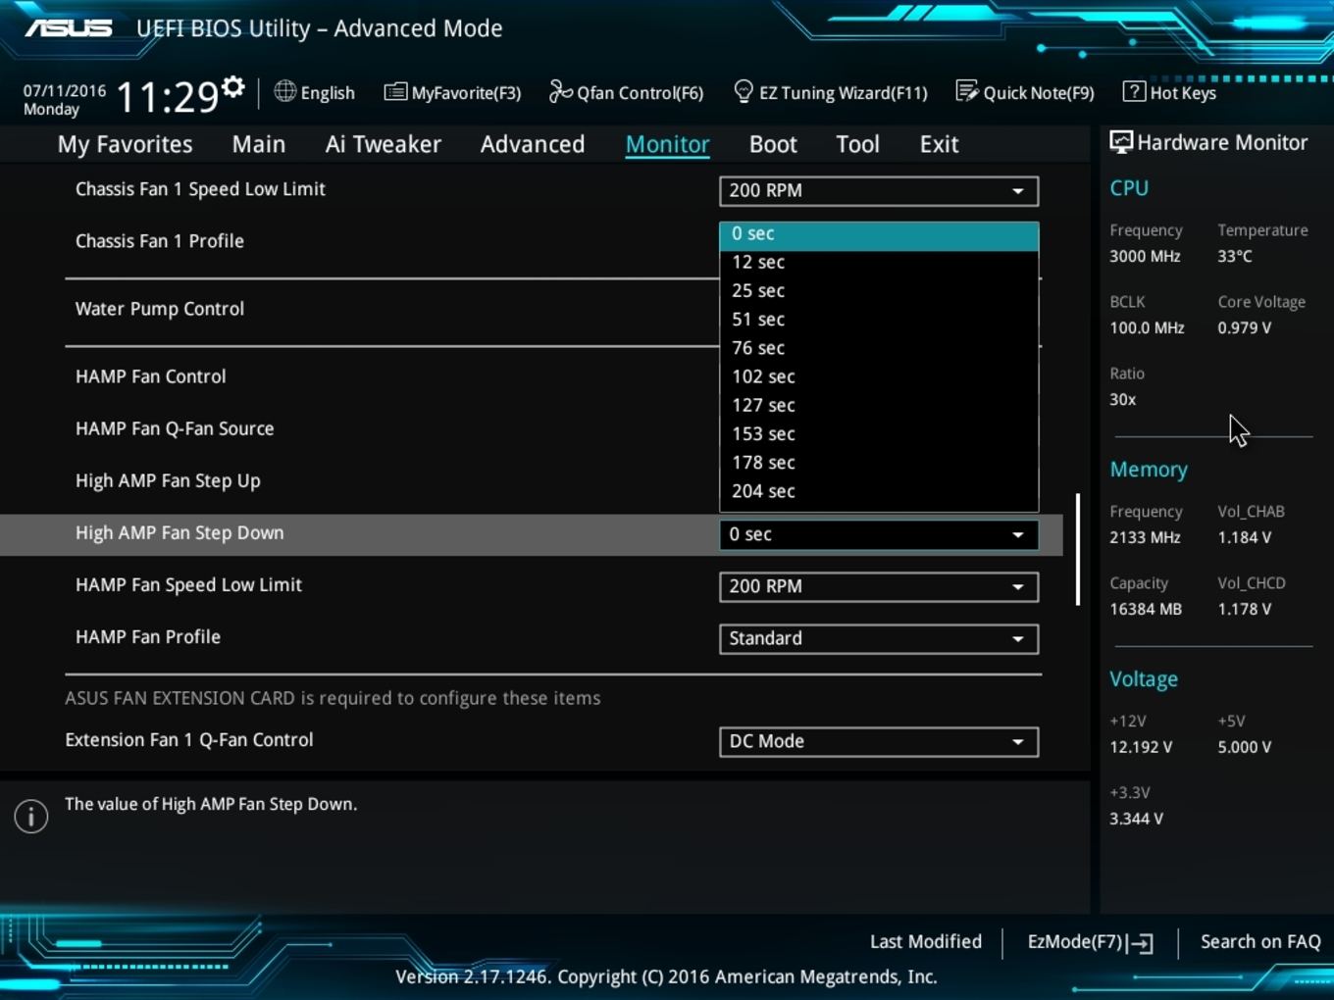The image size is (1334, 1000).
Task: Click the Hot Keys question mark icon
Action: click(1134, 91)
